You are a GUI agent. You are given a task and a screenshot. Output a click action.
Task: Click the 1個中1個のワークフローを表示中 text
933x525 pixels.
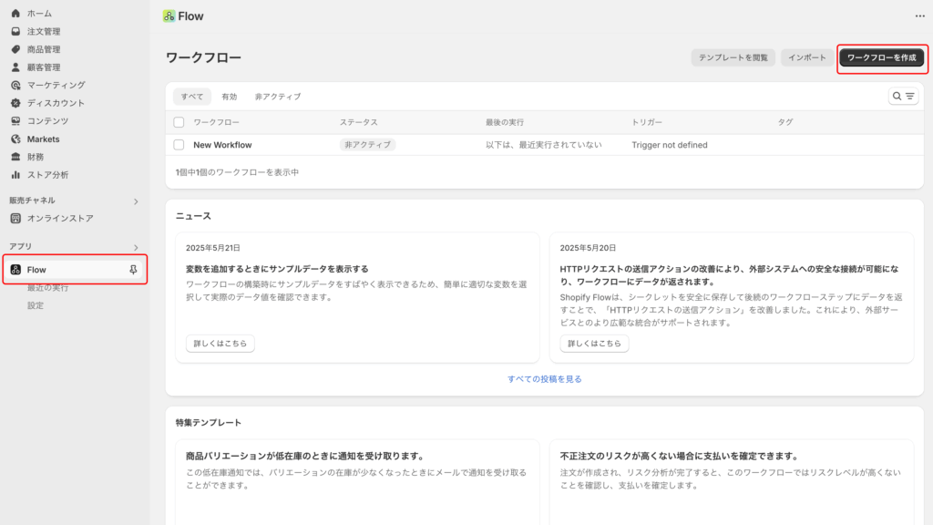(237, 172)
